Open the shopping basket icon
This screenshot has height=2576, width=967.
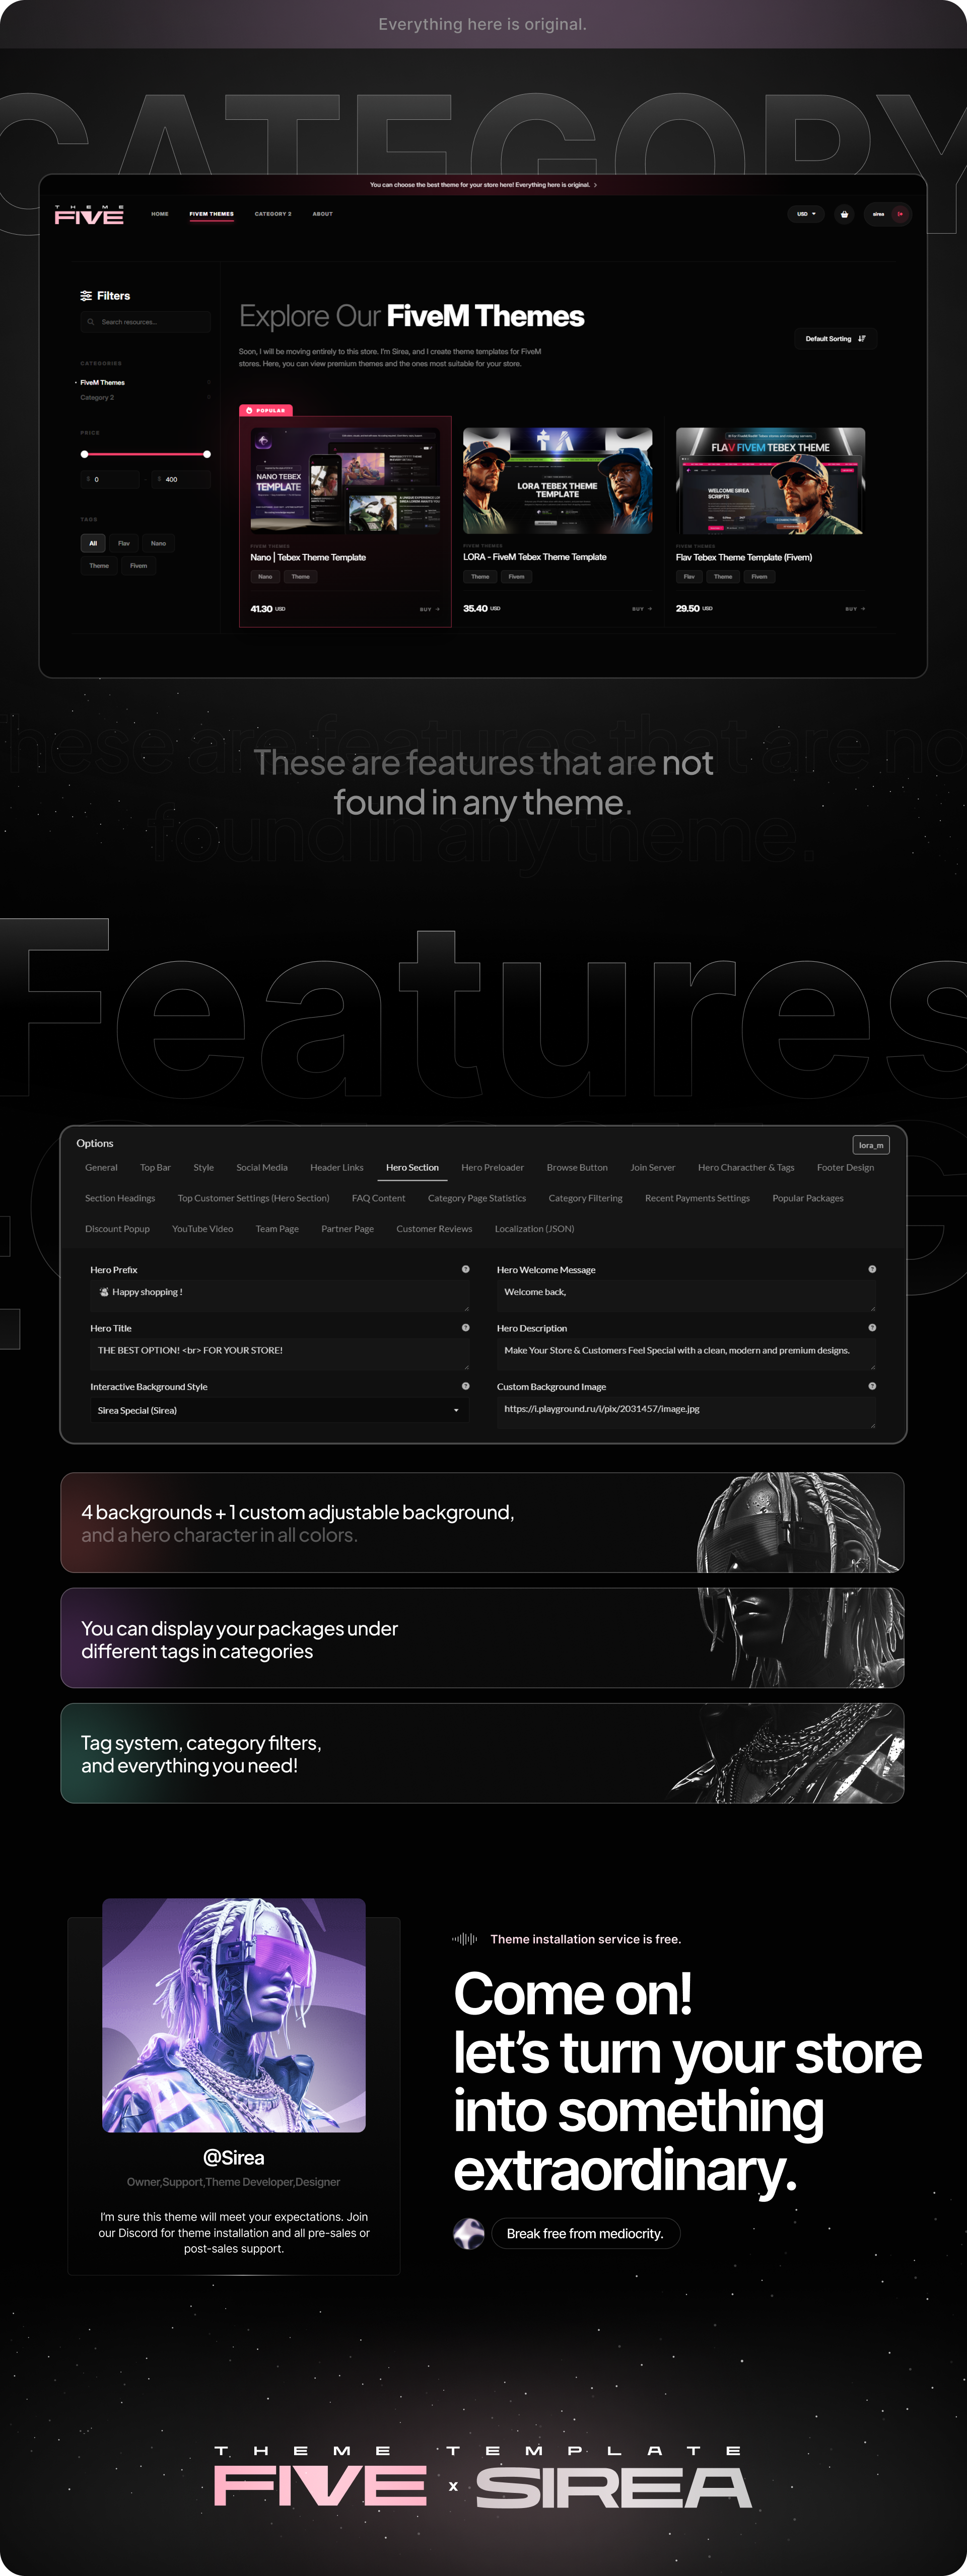844,214
